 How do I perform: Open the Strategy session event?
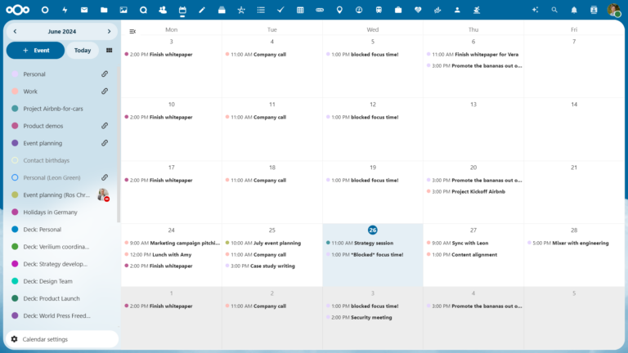pyautogui.click(x=362, y=243)
